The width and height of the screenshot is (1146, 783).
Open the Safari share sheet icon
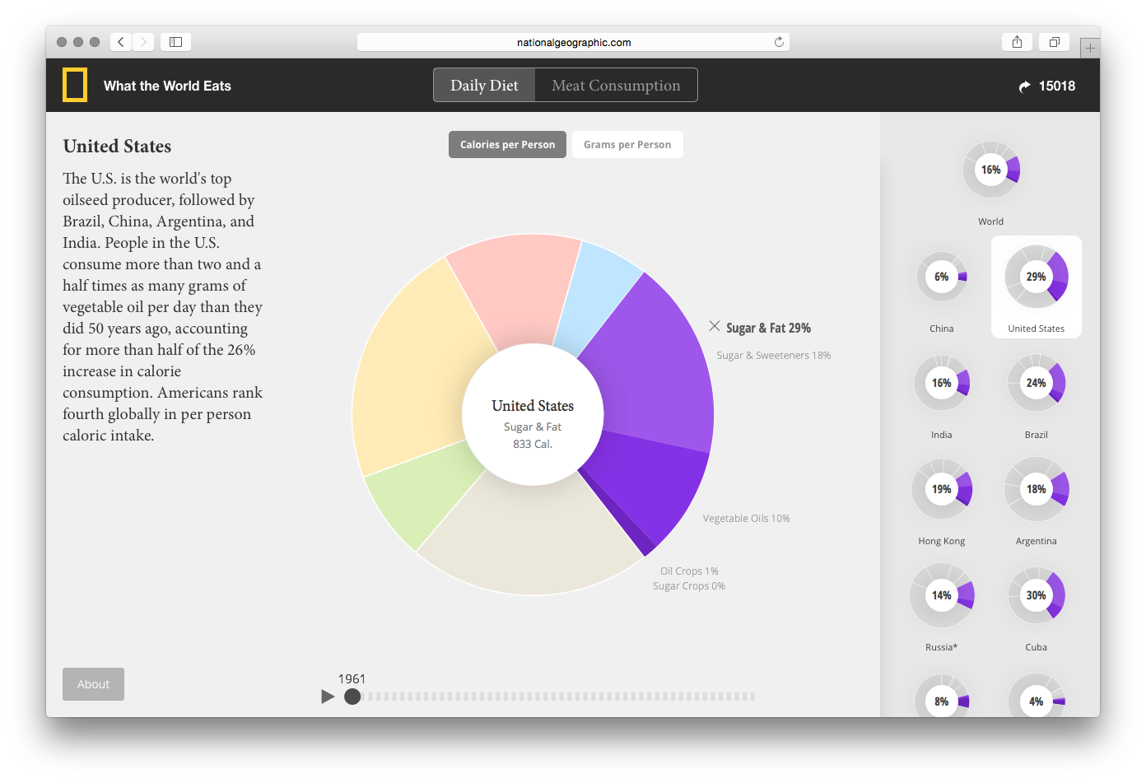coord(1017,42)
